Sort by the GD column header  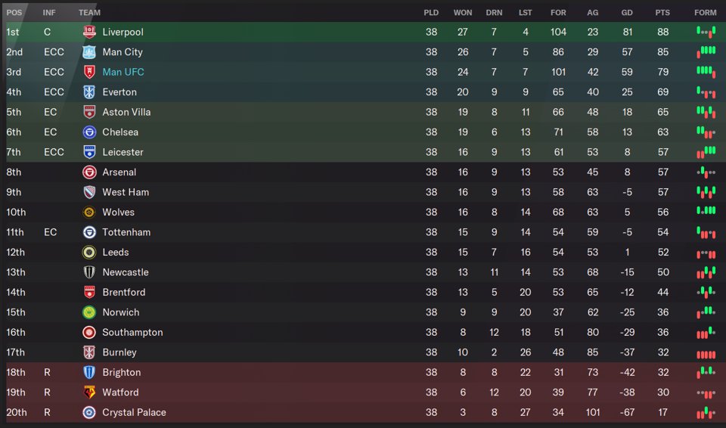627,13
